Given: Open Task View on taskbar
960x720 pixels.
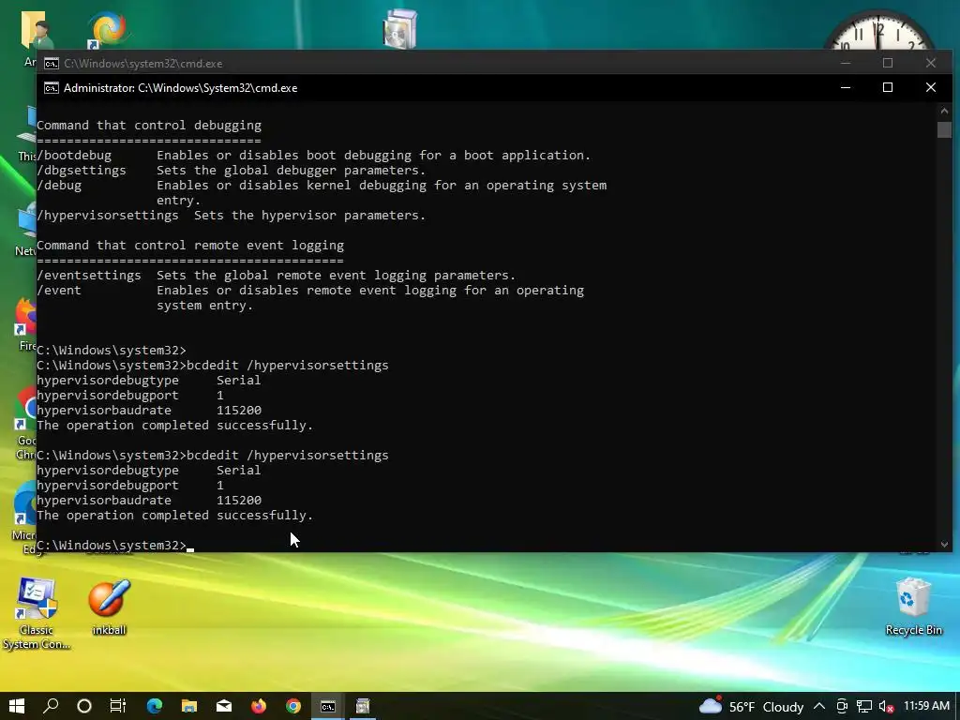Looking at the screenshot, I should (x=117, y=706).
